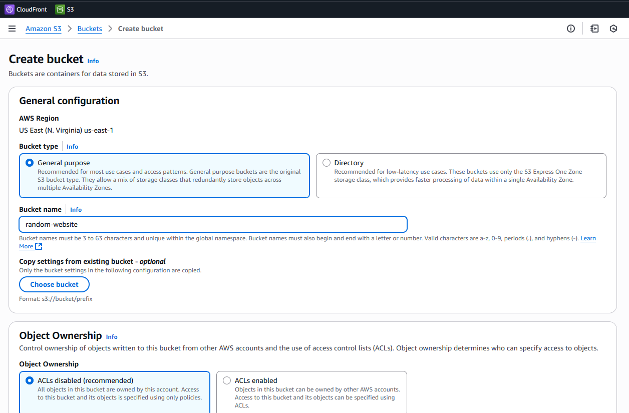Navigate to Buckets breadcrumb link

point(90,29)
